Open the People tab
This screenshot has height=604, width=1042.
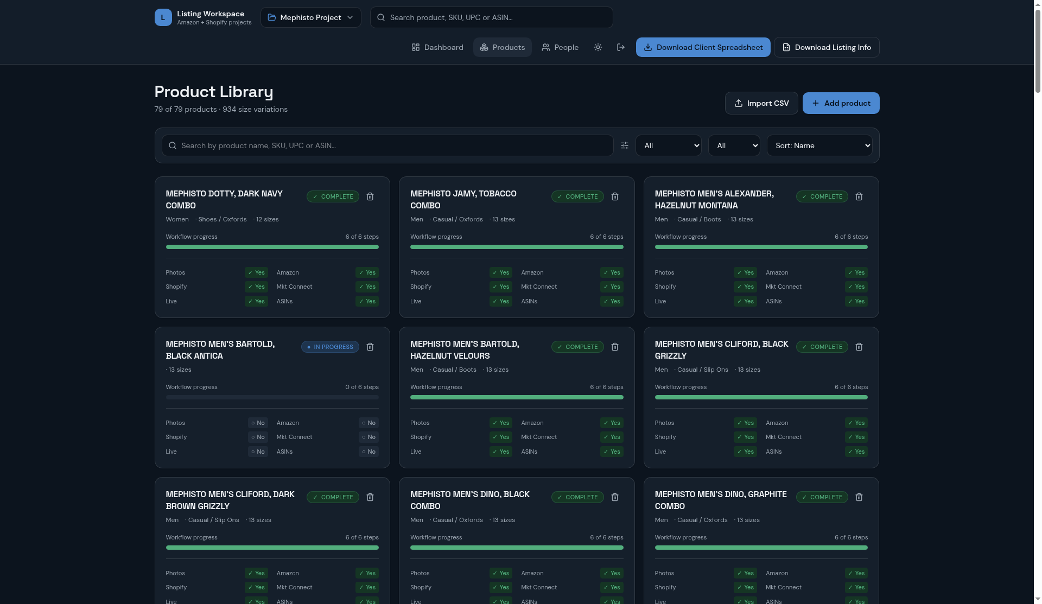[560, 47]
